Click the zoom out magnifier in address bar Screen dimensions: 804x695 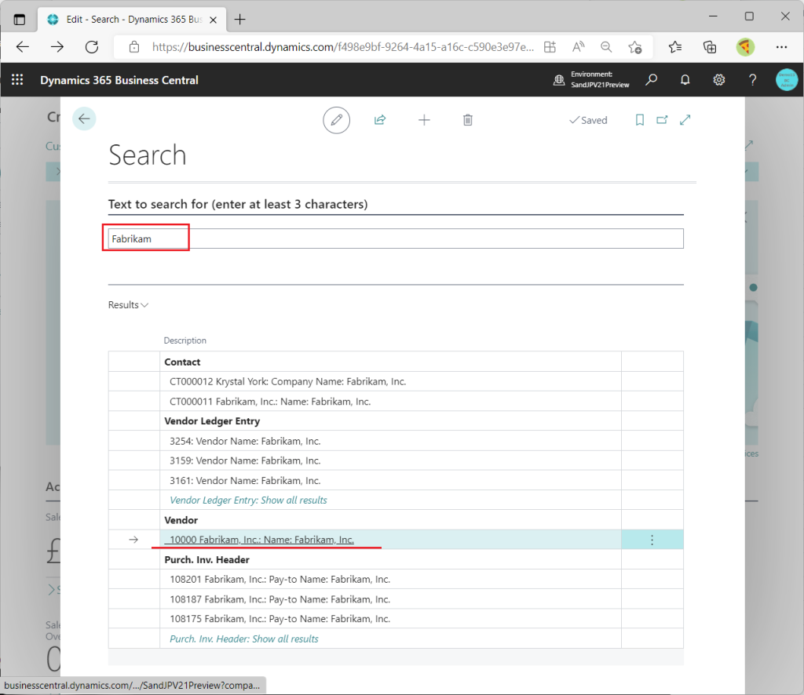(x=606, y=47)
